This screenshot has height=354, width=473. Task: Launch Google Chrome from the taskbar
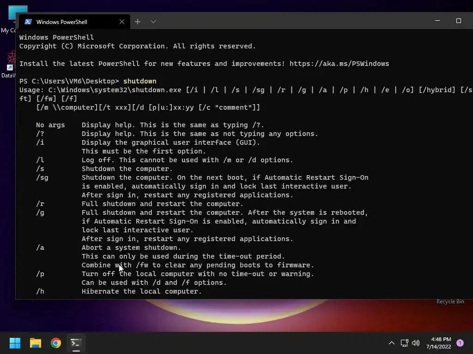pyautogui.click(x=56, y=343)
